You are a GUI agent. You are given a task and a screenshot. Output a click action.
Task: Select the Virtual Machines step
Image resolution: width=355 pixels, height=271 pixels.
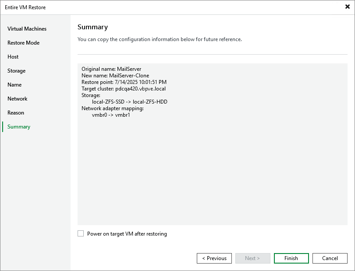click(26, 29)
